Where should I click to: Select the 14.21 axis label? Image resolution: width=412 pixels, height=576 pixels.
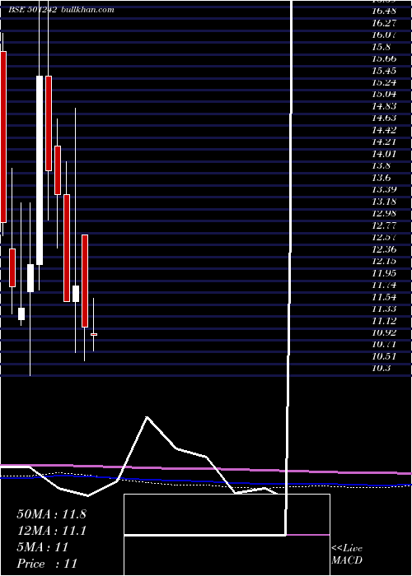pos(384,142)
